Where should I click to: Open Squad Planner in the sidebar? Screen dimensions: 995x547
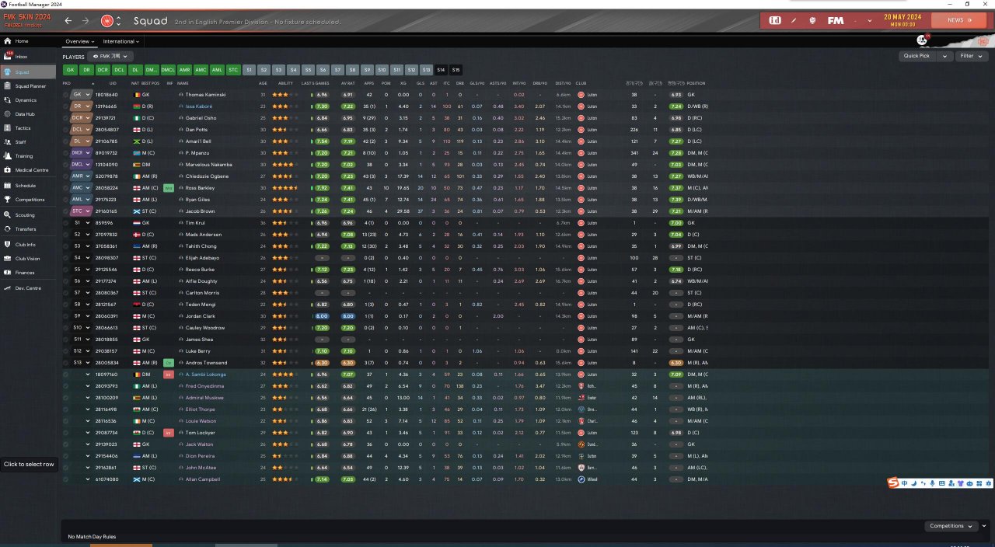click(x=28, y=85)
